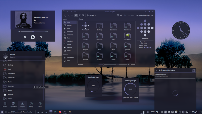Image resolution: width=202 pixels, height=114 pixels.
Task: Open Music in Dolphin Places sidebar
Action: pyautogui.click(x=70, y=38)
